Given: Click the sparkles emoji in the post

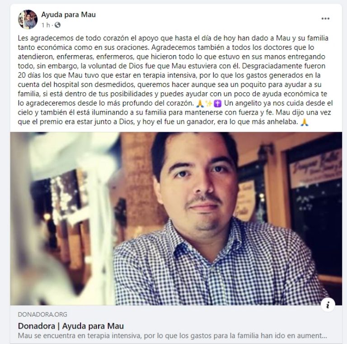Looking at the screenshot, I should (208, 103).
